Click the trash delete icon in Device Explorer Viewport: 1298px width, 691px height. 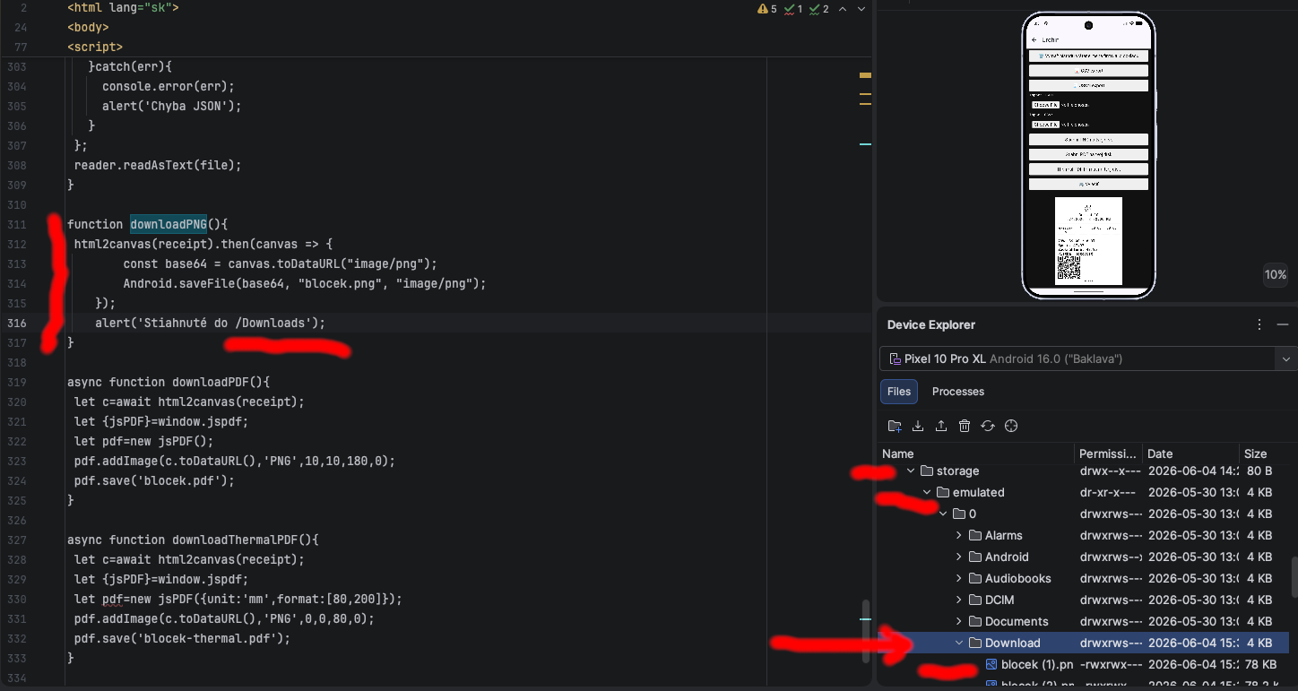(965, 426)
